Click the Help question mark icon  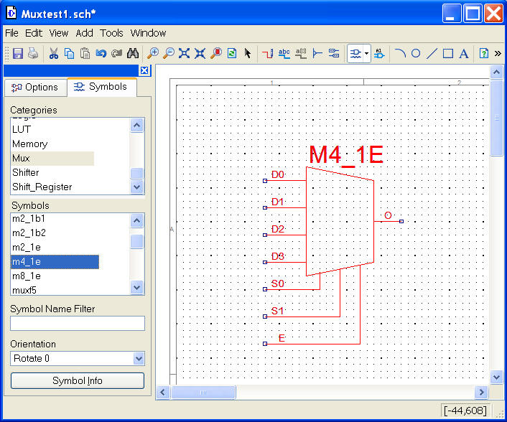point(484,53)
